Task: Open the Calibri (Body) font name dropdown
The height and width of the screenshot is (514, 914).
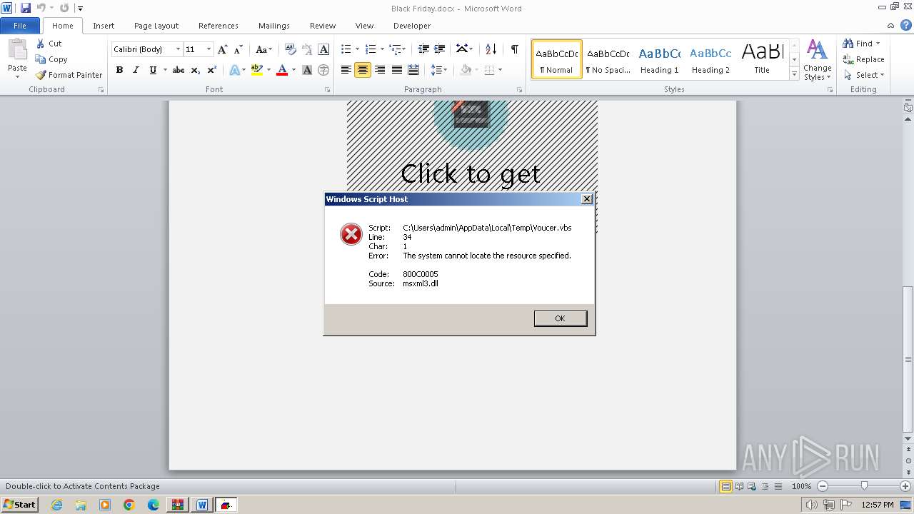Action: click(x=178, y=49)
